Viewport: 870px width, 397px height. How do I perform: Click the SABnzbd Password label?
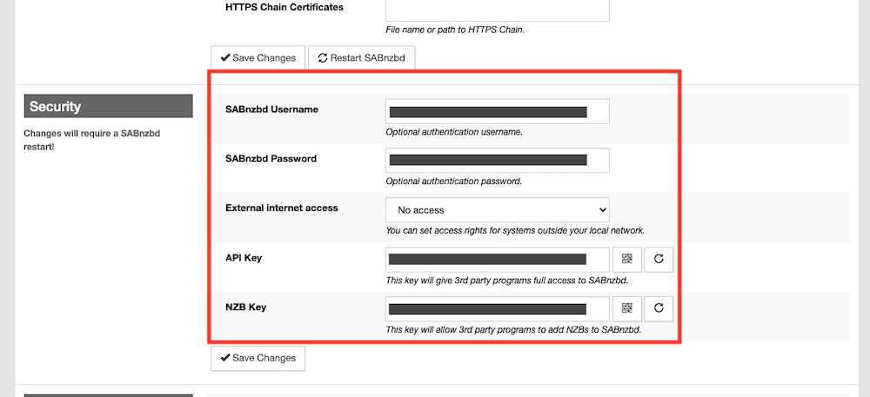(271, 159)
